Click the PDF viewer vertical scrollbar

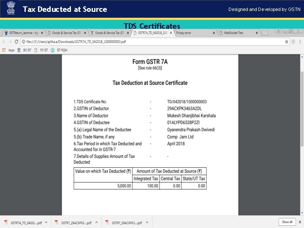pyautogui.click(x=302, y=109)
